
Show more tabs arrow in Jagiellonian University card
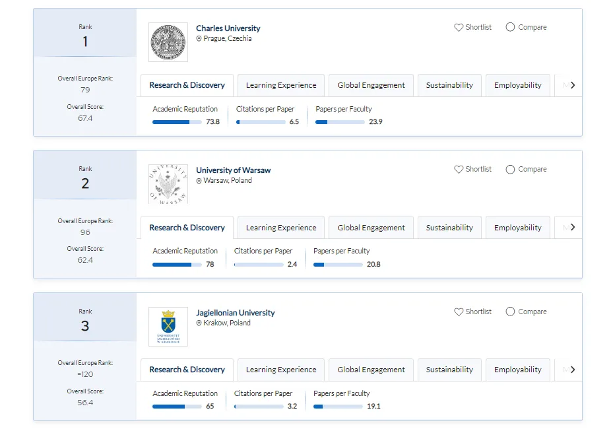click(573, 370)
